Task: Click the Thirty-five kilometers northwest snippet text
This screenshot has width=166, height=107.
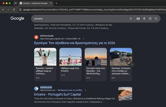Action: pyautogui.click(x=74, y=100)
